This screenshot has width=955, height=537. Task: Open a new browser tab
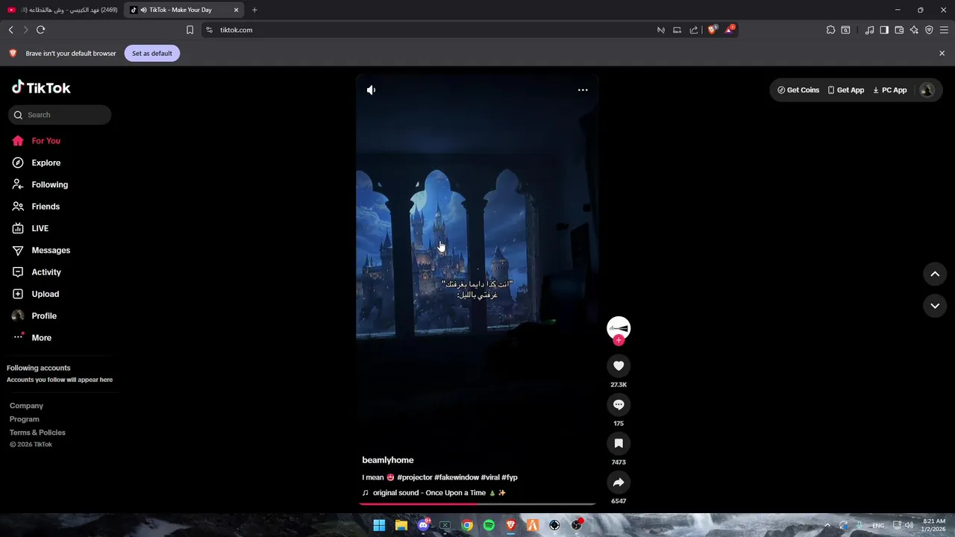coord(254,10)
